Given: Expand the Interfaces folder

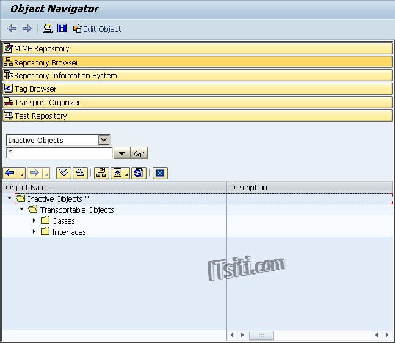Looking at the screenshot, I should click(x=34, y=231).
